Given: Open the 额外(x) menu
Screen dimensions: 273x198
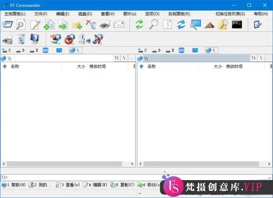Looking at the screenshot, I should click(x=130, y=14).
